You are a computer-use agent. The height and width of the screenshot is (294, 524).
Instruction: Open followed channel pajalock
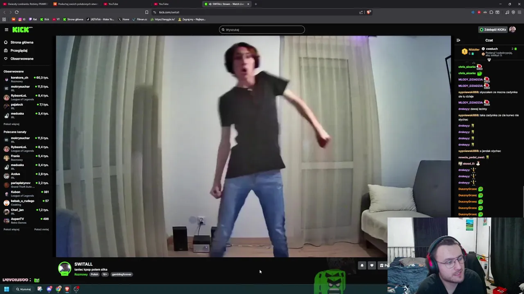point(26,106)
